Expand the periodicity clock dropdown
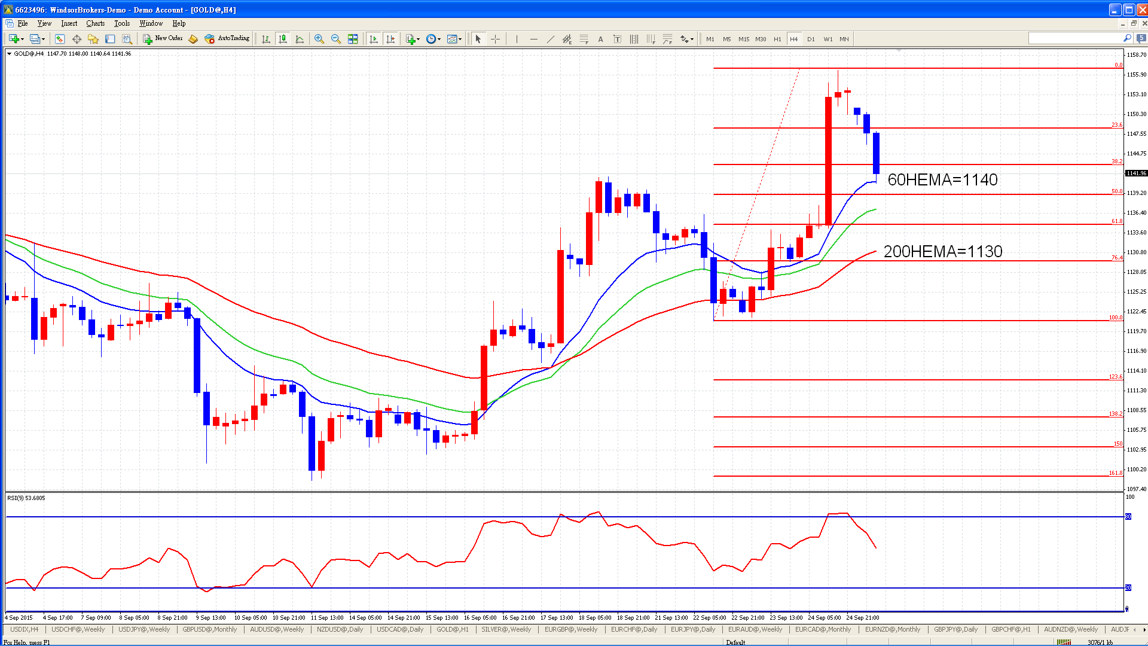This screenshot has width=1148, height=646. [x=433, y=39]
